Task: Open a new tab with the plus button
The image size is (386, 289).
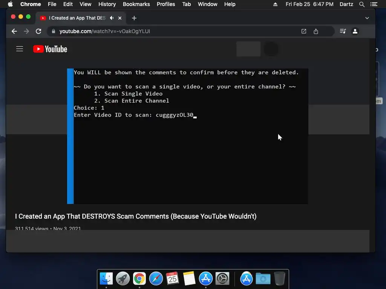Action: click(x=134, y=18)
